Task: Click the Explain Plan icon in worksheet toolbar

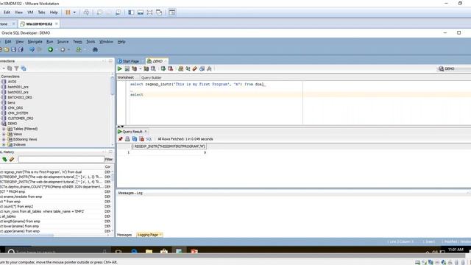Action: [x=134, y=68]
